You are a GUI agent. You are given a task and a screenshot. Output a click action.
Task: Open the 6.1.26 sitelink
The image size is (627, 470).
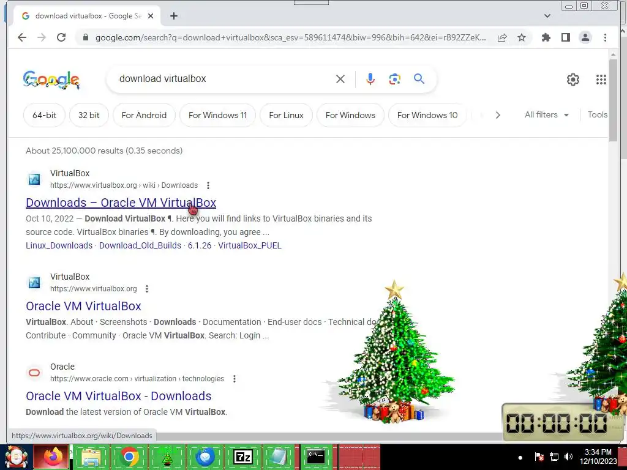tap(200, 245)
